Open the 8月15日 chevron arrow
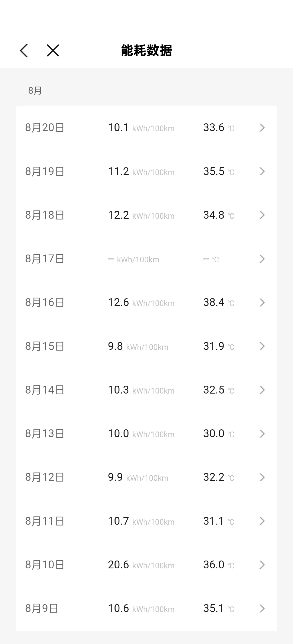The height and width of the screenshot is (644, 293). 262,346
